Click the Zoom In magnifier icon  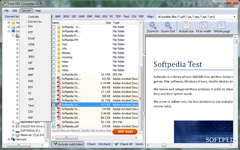(153, 25)
